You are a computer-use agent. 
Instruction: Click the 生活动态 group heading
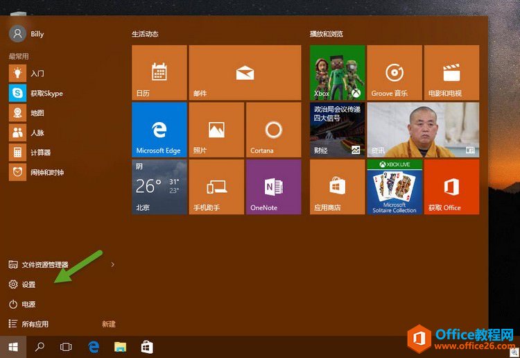point(145,34)
